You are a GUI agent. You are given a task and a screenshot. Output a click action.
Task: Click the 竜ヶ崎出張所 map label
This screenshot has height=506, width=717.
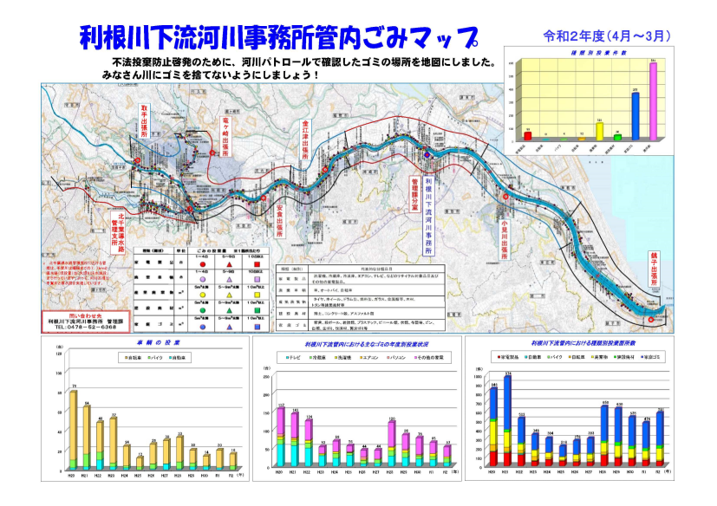click(x=225, y=137)
